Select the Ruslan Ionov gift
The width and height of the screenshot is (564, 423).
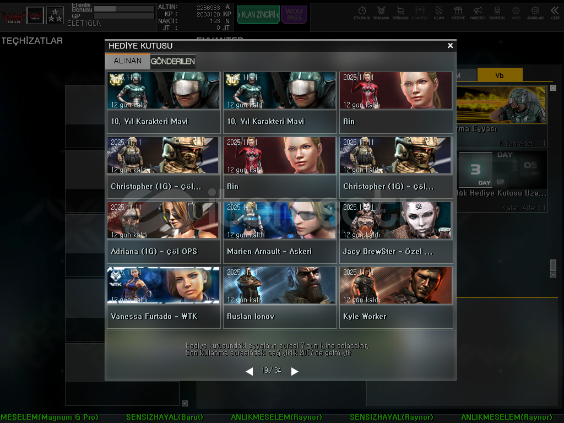pyautogui.click(x=280, y=298)
